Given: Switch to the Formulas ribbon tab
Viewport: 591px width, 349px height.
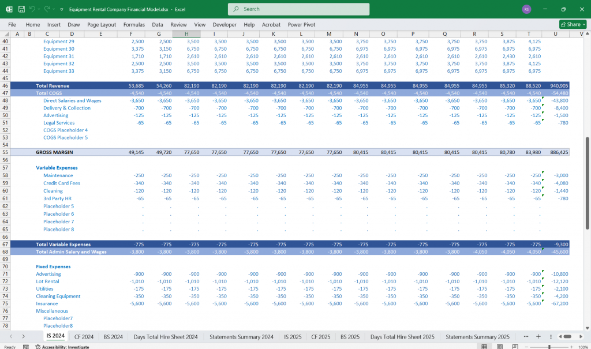Looking at the screenshot, I should (x=134, y=25).
